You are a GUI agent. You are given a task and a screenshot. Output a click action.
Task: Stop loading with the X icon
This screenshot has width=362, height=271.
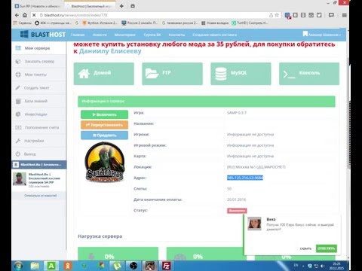(x=34, y=15)
